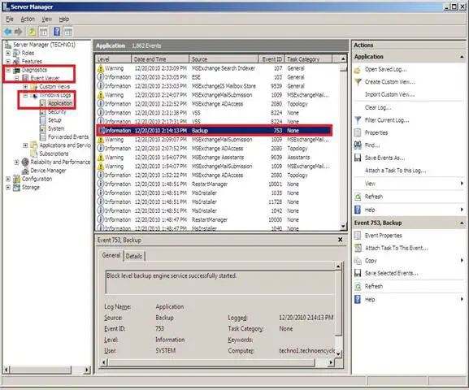This screenshot has width=469, height=390.
Task: Click the Up one level folder icon
Action: [33, 32]
